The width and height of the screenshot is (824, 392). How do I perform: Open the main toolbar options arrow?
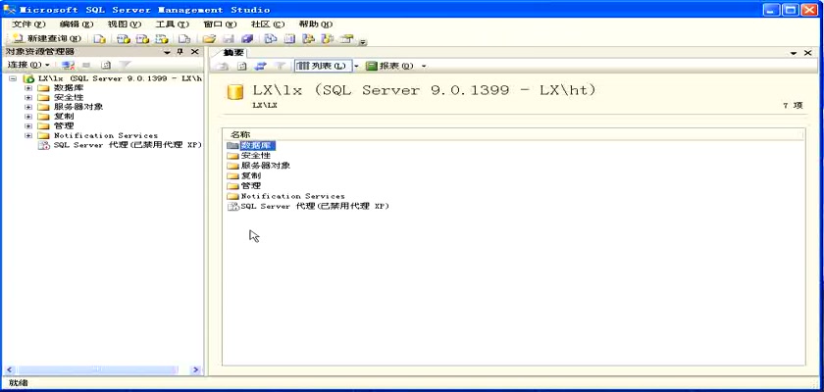coord(363,40)
